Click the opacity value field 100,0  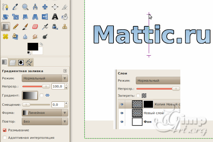click(58, 86)
